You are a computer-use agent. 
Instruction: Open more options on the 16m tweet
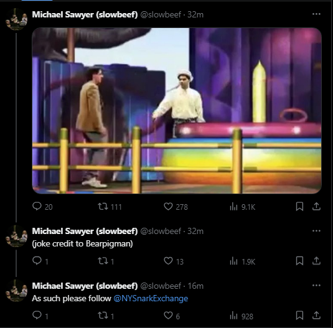(316, 286)
